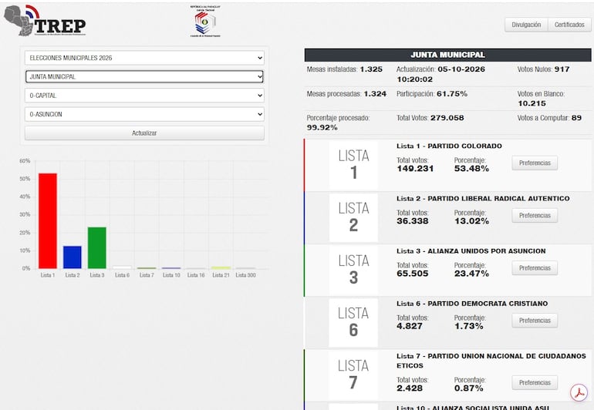Viewport: 594px width, 410px height.
Task: Click the TREP logo
Action: [x=45, y=21]
